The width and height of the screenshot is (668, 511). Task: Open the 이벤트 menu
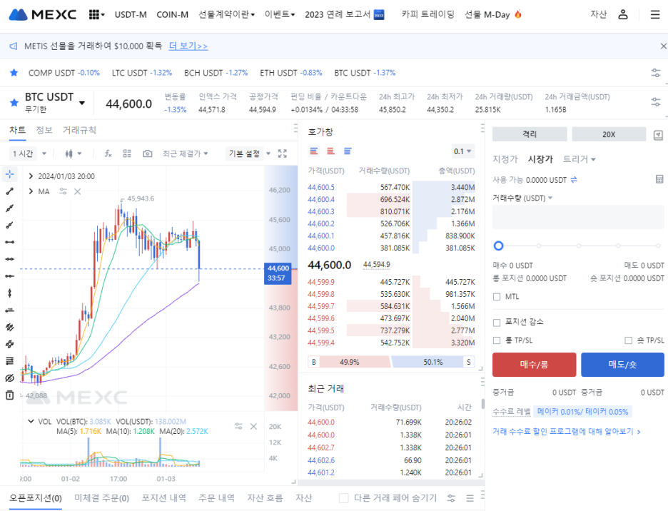[x=280, y=14]
